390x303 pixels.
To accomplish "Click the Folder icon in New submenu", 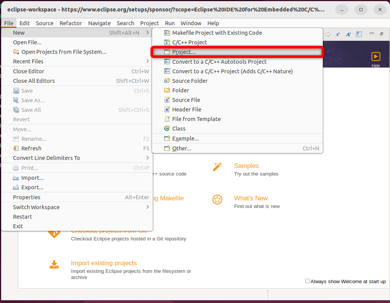I will point(167,90).
